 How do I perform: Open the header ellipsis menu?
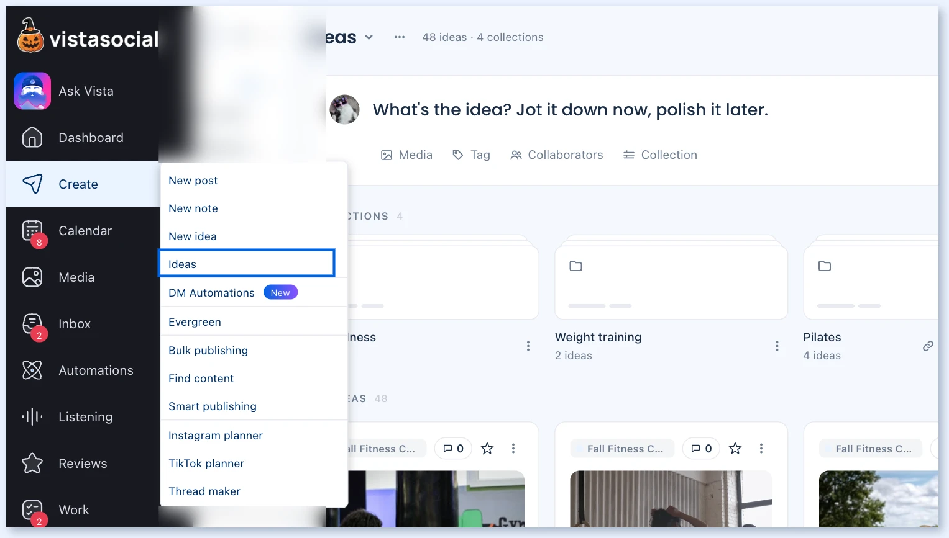click(x=400, y=37)
